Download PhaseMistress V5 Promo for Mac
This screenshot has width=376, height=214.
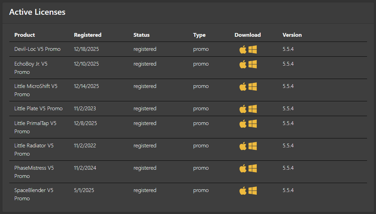click(243, 168)
